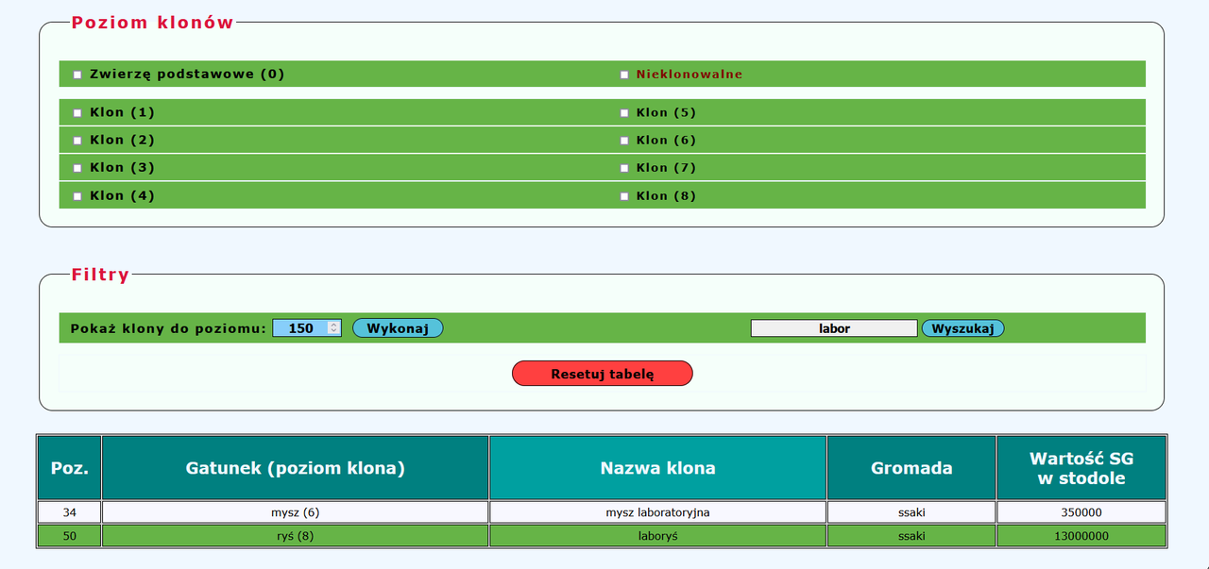Click the Gromada column header
This screenshot has width=1209, height=569.
pyautogui.click(x=911, y=468)
